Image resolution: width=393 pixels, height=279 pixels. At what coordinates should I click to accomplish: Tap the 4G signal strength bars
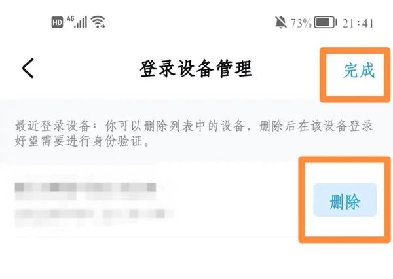(x=77, y=22)
